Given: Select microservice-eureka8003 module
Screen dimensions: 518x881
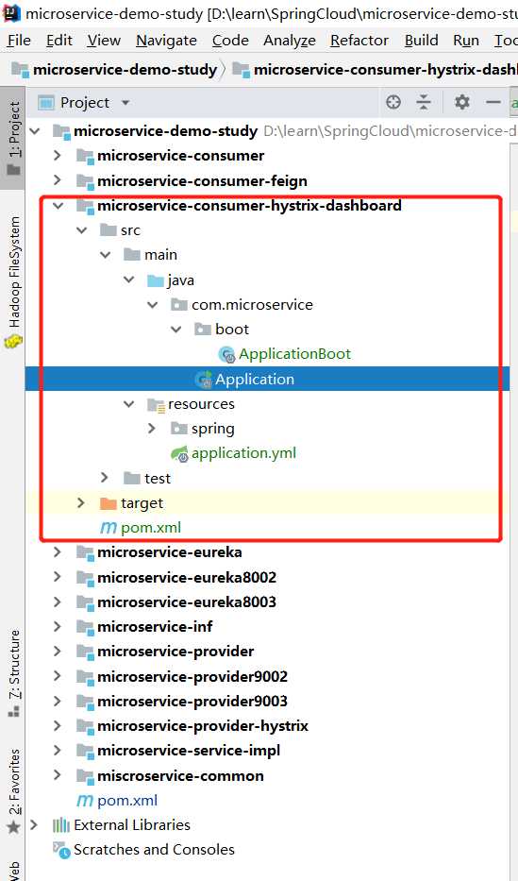Looking at the screenshot, I should [186, 601].
